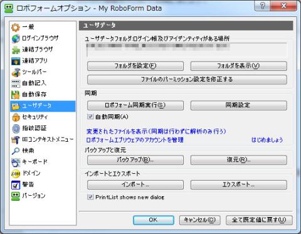The height and width of the screenshot is (234, 301).
Task: Click the green robot icon for バージョン
Action: pos(16,196)
